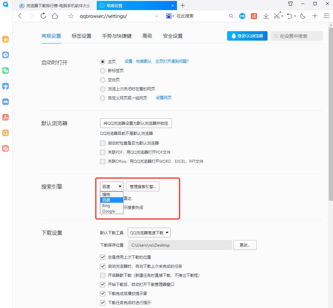Click the Baidu paw search engine icon

[169, 16]
